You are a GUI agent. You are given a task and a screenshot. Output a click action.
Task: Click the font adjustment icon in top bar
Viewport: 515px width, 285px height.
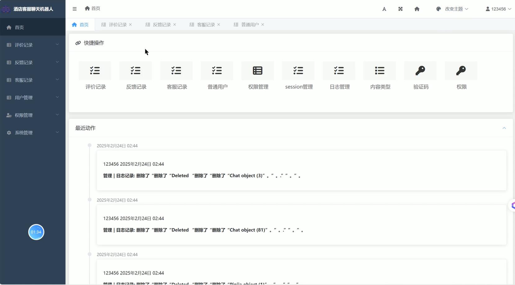point(384,9)
